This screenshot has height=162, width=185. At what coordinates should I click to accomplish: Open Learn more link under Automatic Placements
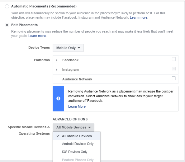tap(139, 17)
